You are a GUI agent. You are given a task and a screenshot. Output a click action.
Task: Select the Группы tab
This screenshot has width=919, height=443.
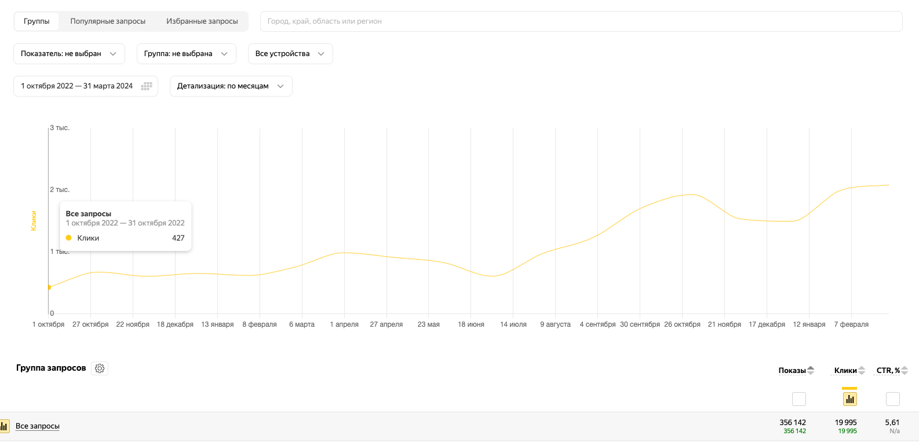coord(37,21)
